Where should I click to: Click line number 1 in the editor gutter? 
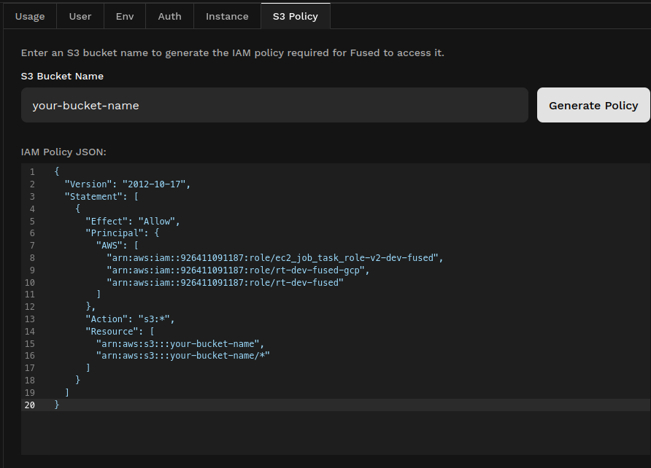click(32, 172)
